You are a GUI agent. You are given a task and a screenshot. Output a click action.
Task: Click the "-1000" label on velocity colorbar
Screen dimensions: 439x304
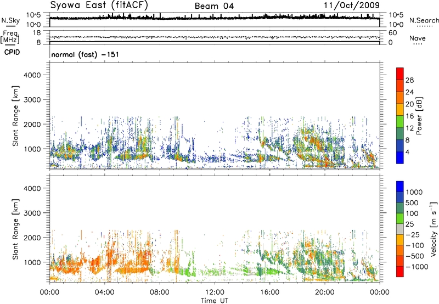[417, 267]
